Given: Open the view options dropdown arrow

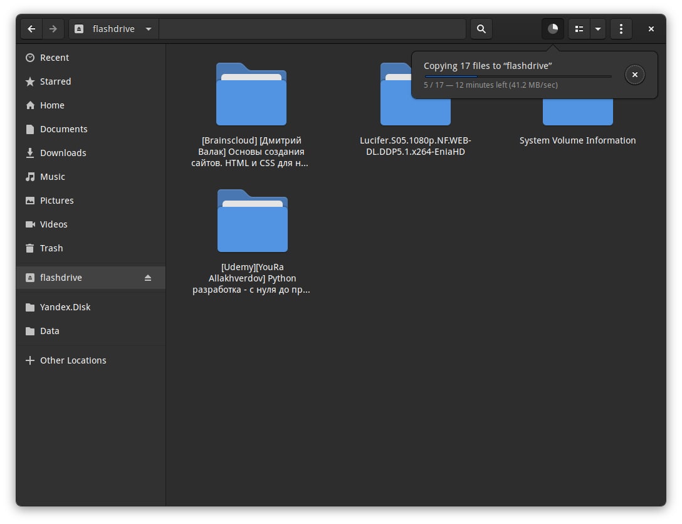Looking at the screenshot, I should tap(598, 29).
